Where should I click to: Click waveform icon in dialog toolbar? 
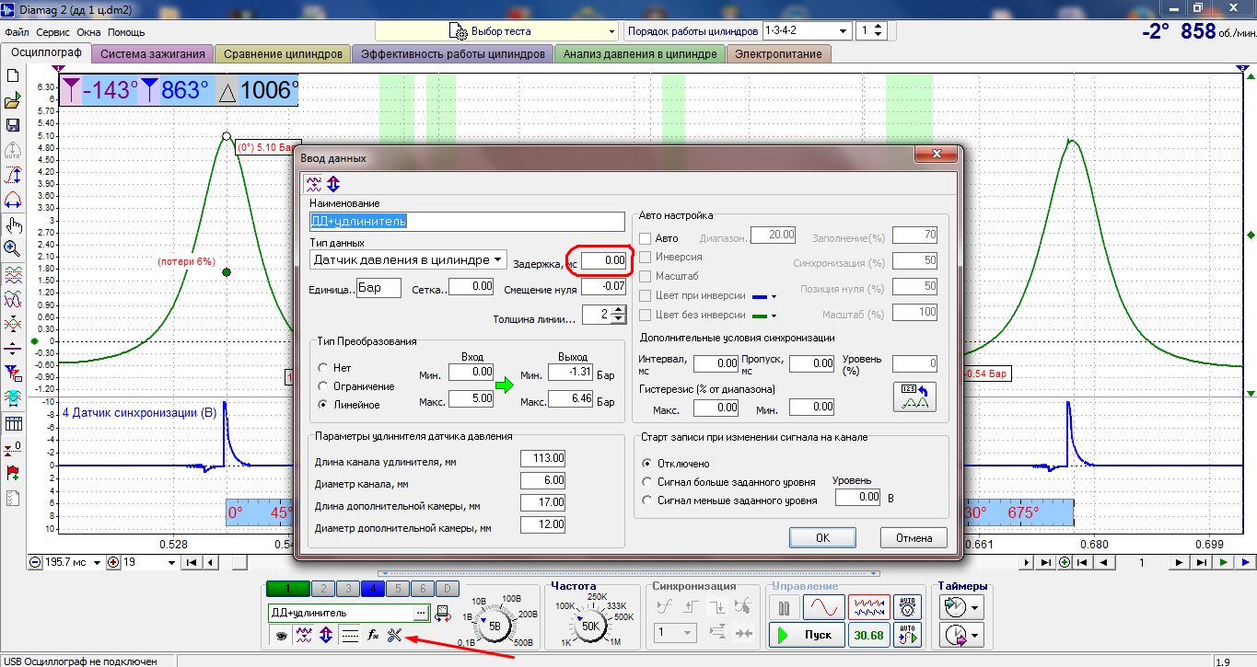click(x=315, y=183)
